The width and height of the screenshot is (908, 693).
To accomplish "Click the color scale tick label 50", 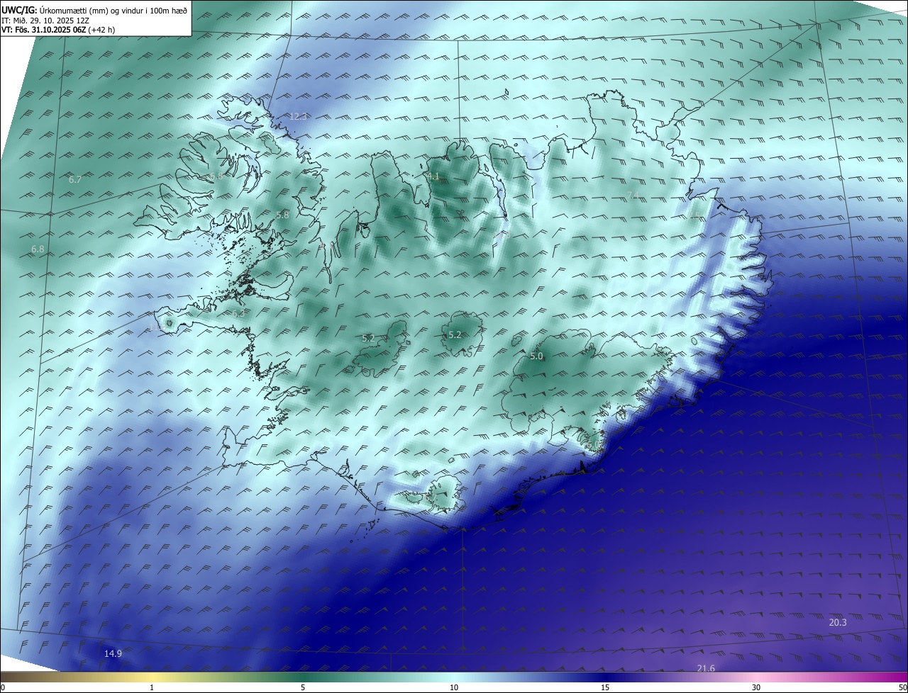I will (x=902, y=687).
